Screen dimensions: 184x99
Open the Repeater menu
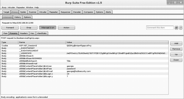21,8
